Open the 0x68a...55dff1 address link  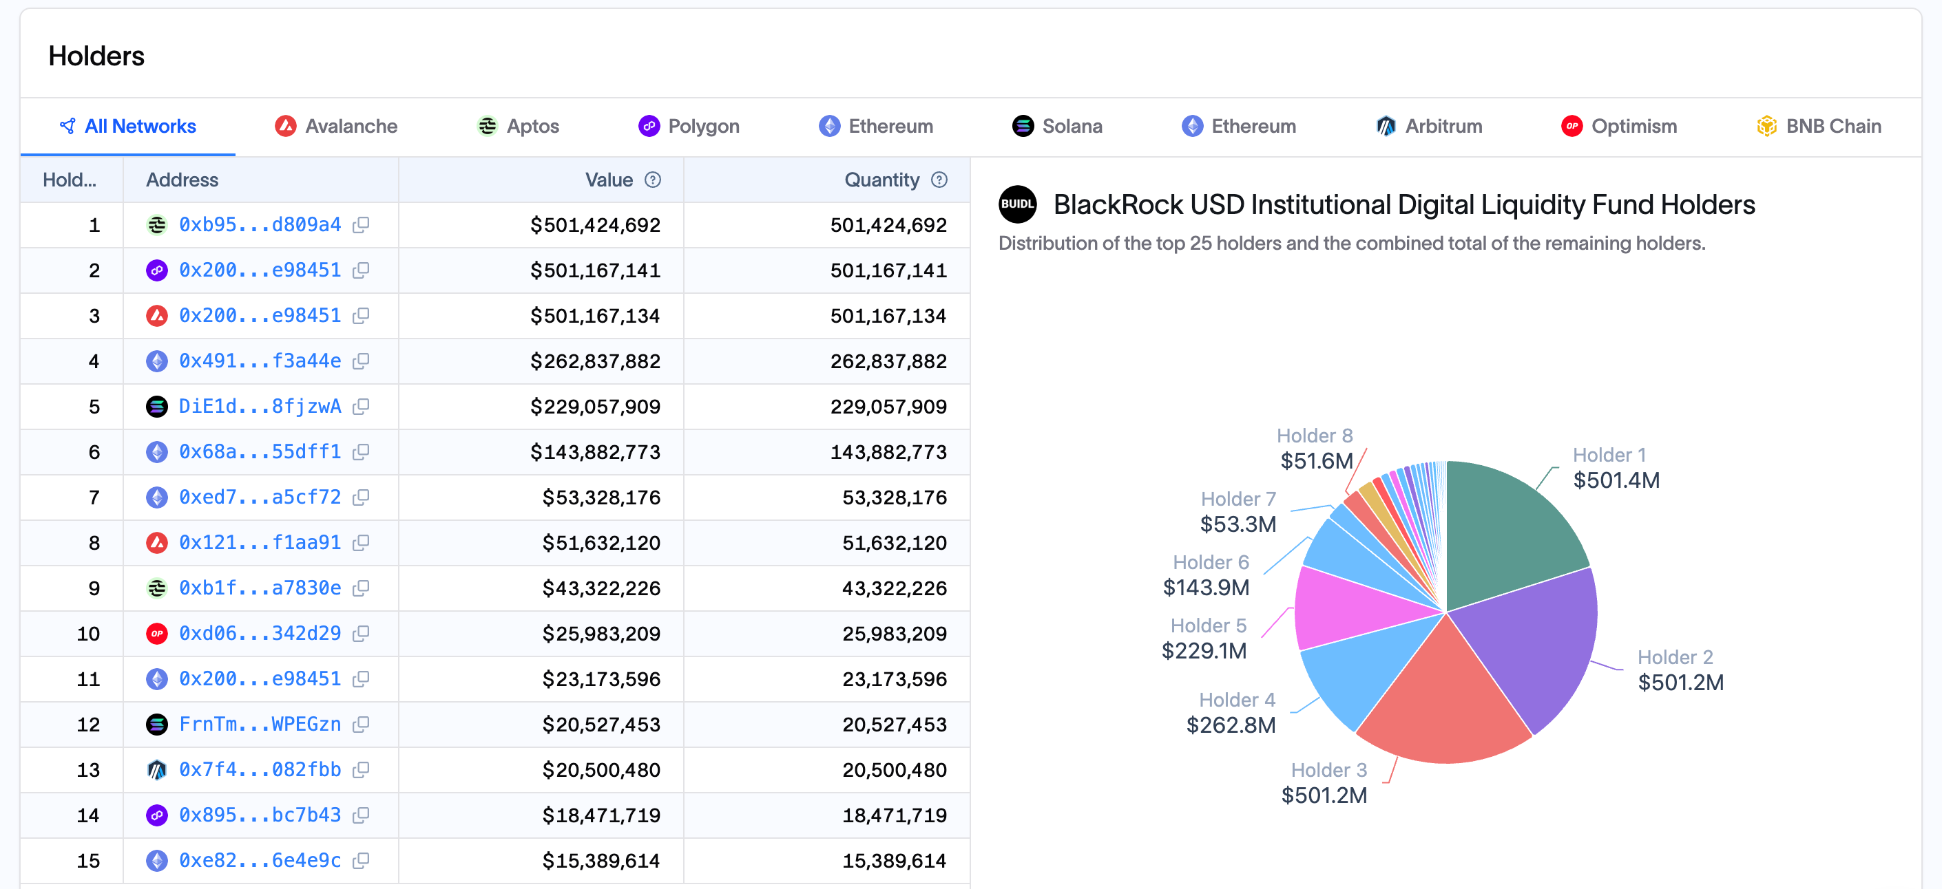(x=260, y=451)
